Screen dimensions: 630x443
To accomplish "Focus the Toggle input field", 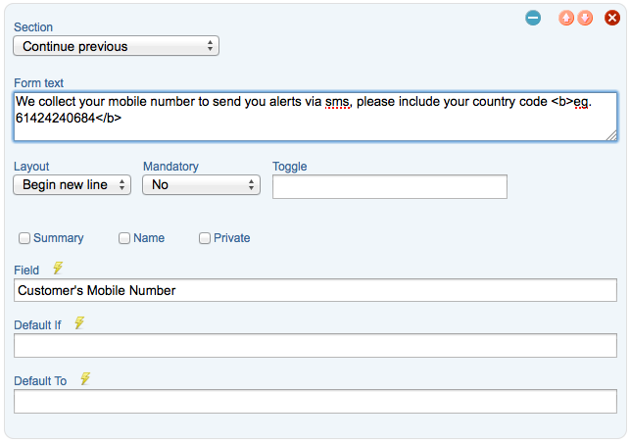I will (x=390, y=186).
